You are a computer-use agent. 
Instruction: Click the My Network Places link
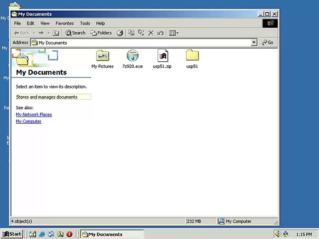(34, 115)
